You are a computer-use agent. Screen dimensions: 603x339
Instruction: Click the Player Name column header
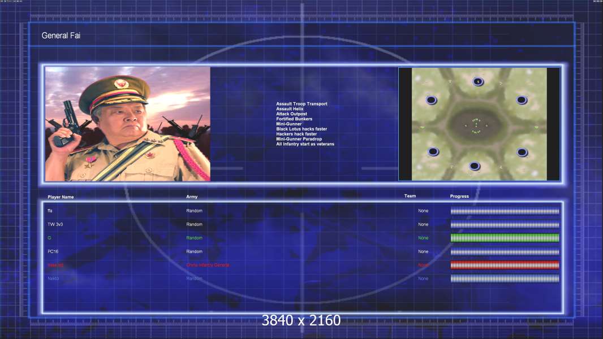tap(61, 197)
